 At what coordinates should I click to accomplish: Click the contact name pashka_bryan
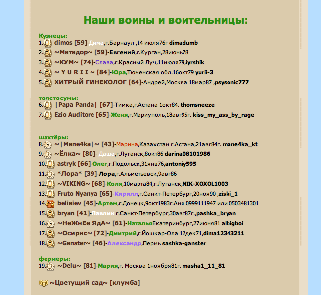pyautogui.click(x=216, y=213)
